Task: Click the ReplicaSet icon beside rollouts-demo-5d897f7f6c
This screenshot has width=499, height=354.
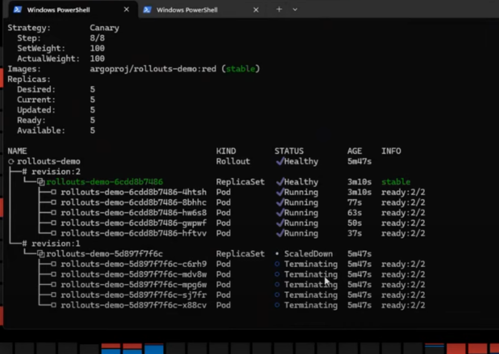Action: [x=41, y=254]
